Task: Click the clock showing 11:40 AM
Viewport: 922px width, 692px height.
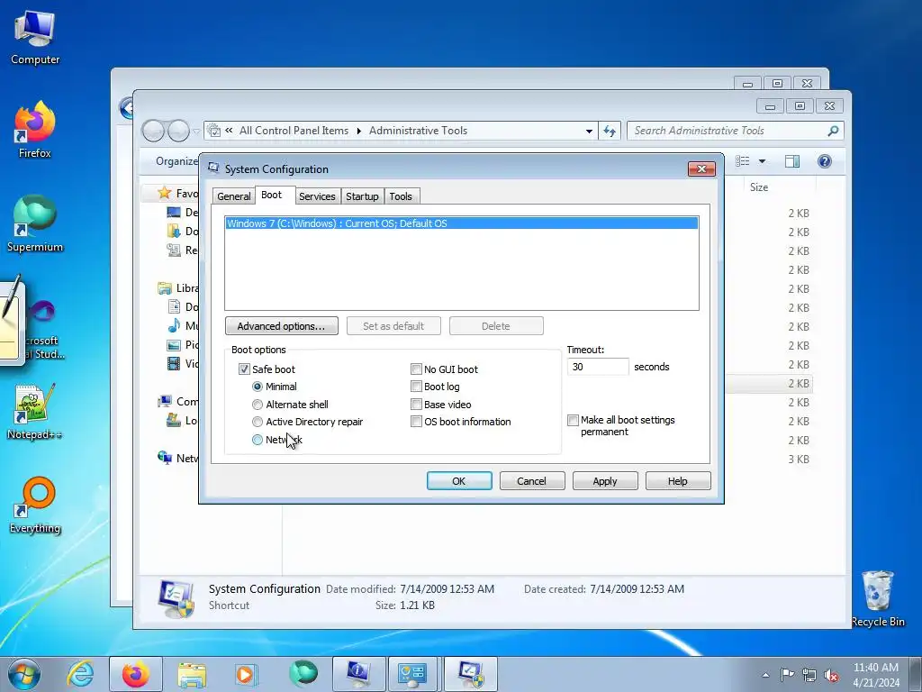Action: 875,668
